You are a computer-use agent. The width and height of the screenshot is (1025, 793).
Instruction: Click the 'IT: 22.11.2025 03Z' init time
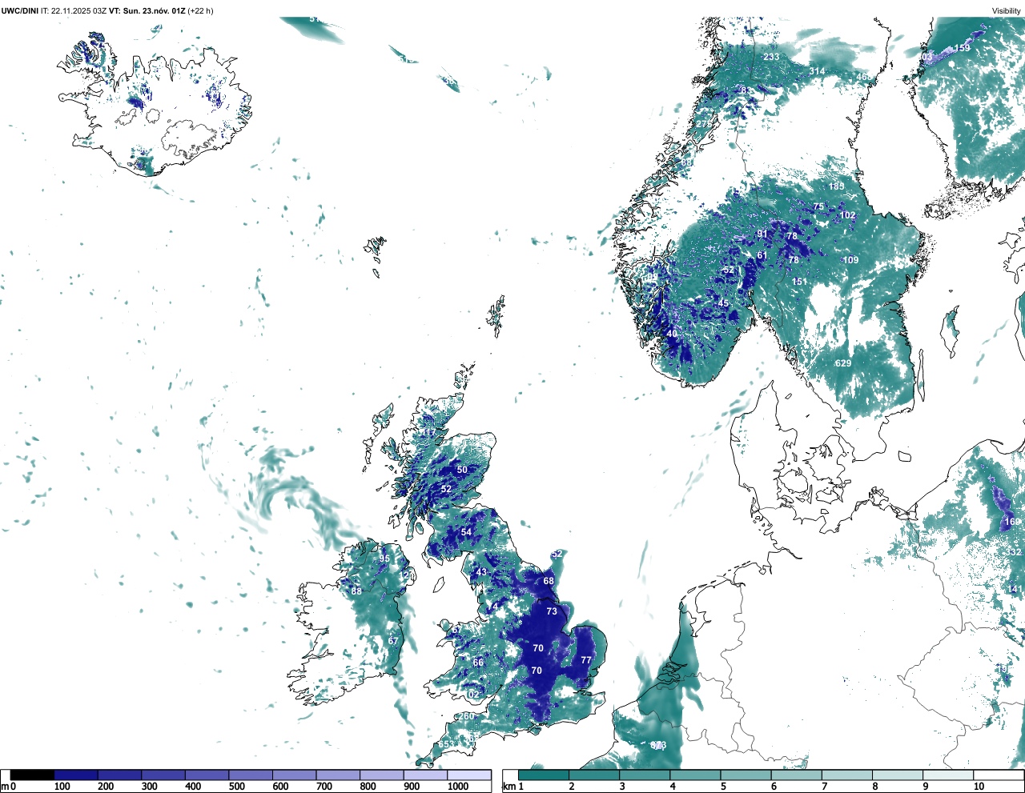click(74, 11)
